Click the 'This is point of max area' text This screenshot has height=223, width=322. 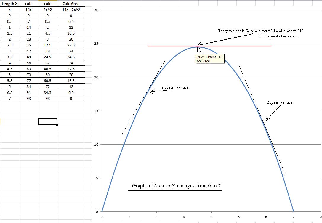(277, 36)
